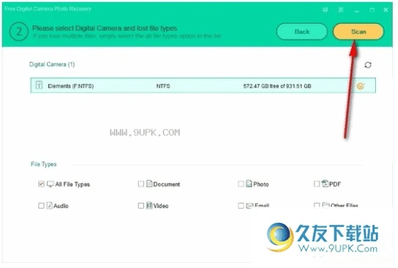Enable the Other Files checkbox
Image resolution: width=398 pixels, height=268 pixels.
[x=316, y=205]
